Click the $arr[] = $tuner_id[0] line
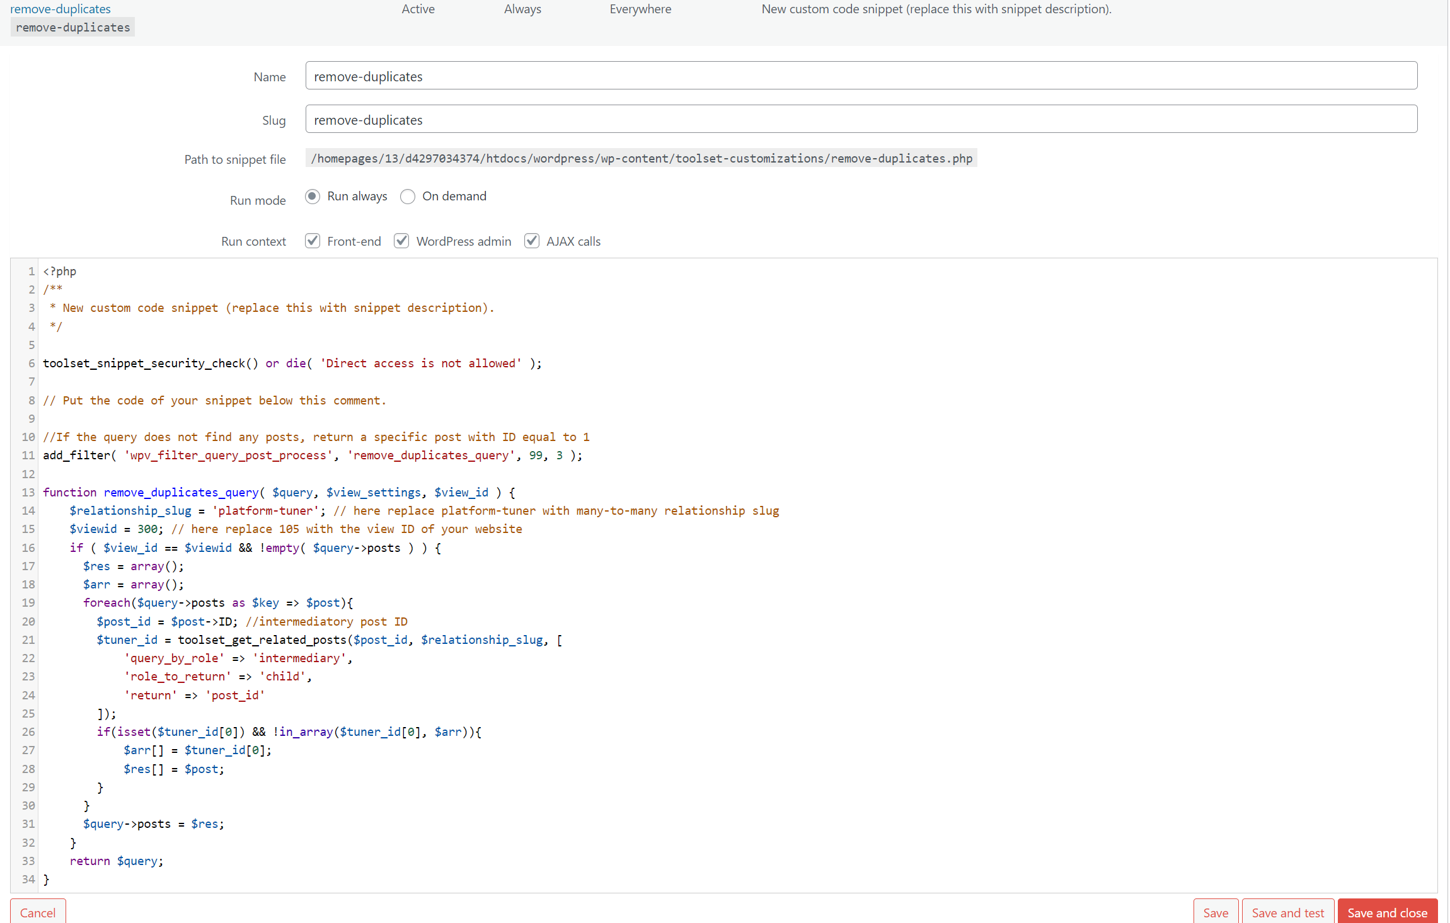Viewport: 1450px width, 923px height. [x=198, y=750]
